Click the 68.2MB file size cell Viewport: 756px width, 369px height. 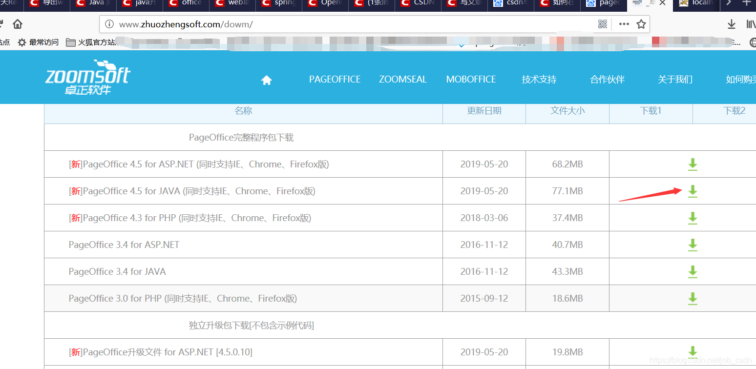567,164
